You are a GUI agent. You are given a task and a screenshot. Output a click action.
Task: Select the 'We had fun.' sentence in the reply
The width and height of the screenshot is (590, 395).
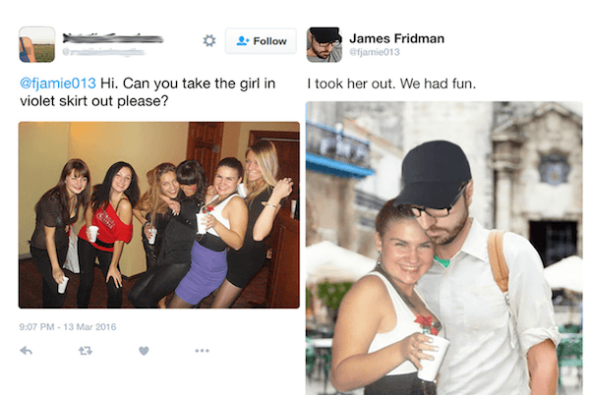[438, 84]
